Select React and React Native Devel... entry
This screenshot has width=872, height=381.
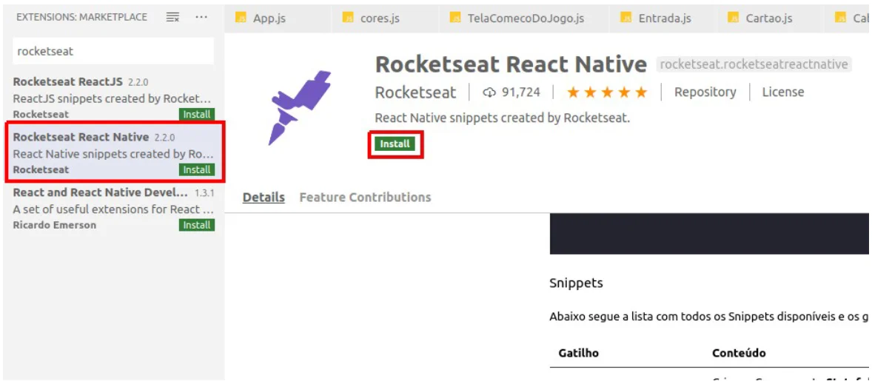(113, 209)
